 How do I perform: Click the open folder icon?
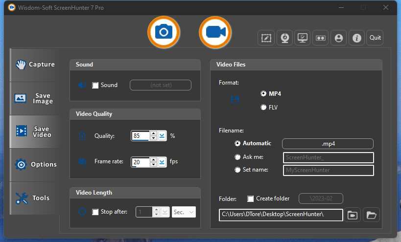click(371, 215)
